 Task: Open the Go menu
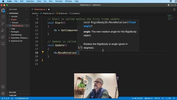(x=45, y=1)
